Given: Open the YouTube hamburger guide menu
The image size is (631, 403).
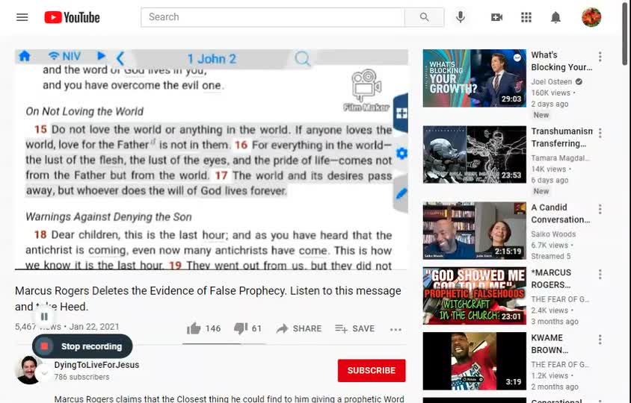Looking at the screenshot, I should [x=22, y=17].
